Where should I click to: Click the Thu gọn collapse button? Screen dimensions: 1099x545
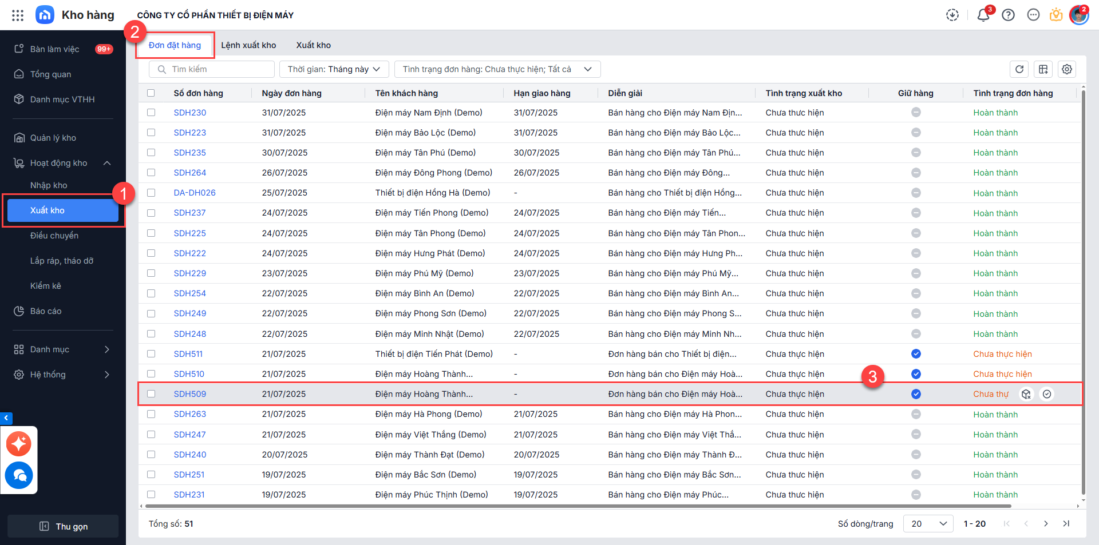click(x=63, y=526)
